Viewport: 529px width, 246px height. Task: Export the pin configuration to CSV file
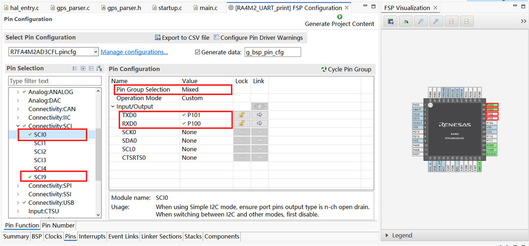click(182, 38)
